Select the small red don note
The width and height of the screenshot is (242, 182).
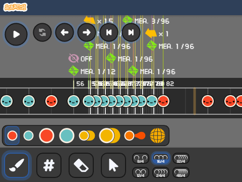[12, 135]
